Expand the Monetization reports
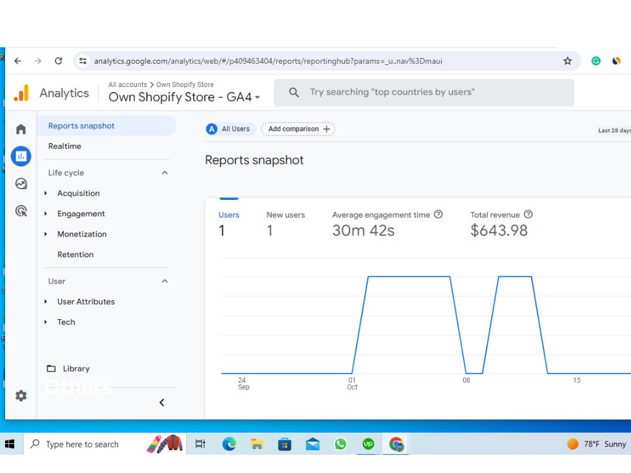This screenshot has width=631, height=473. click(45, 234)
